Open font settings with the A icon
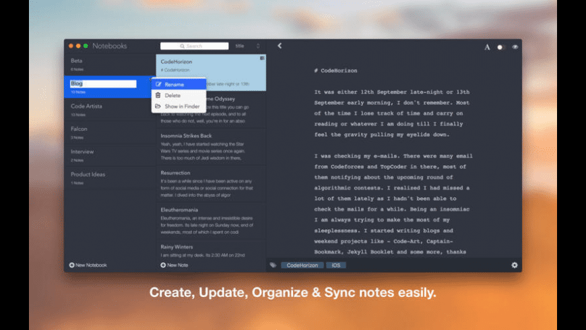Screen dimensions: 586x330 tap(487, 47)
